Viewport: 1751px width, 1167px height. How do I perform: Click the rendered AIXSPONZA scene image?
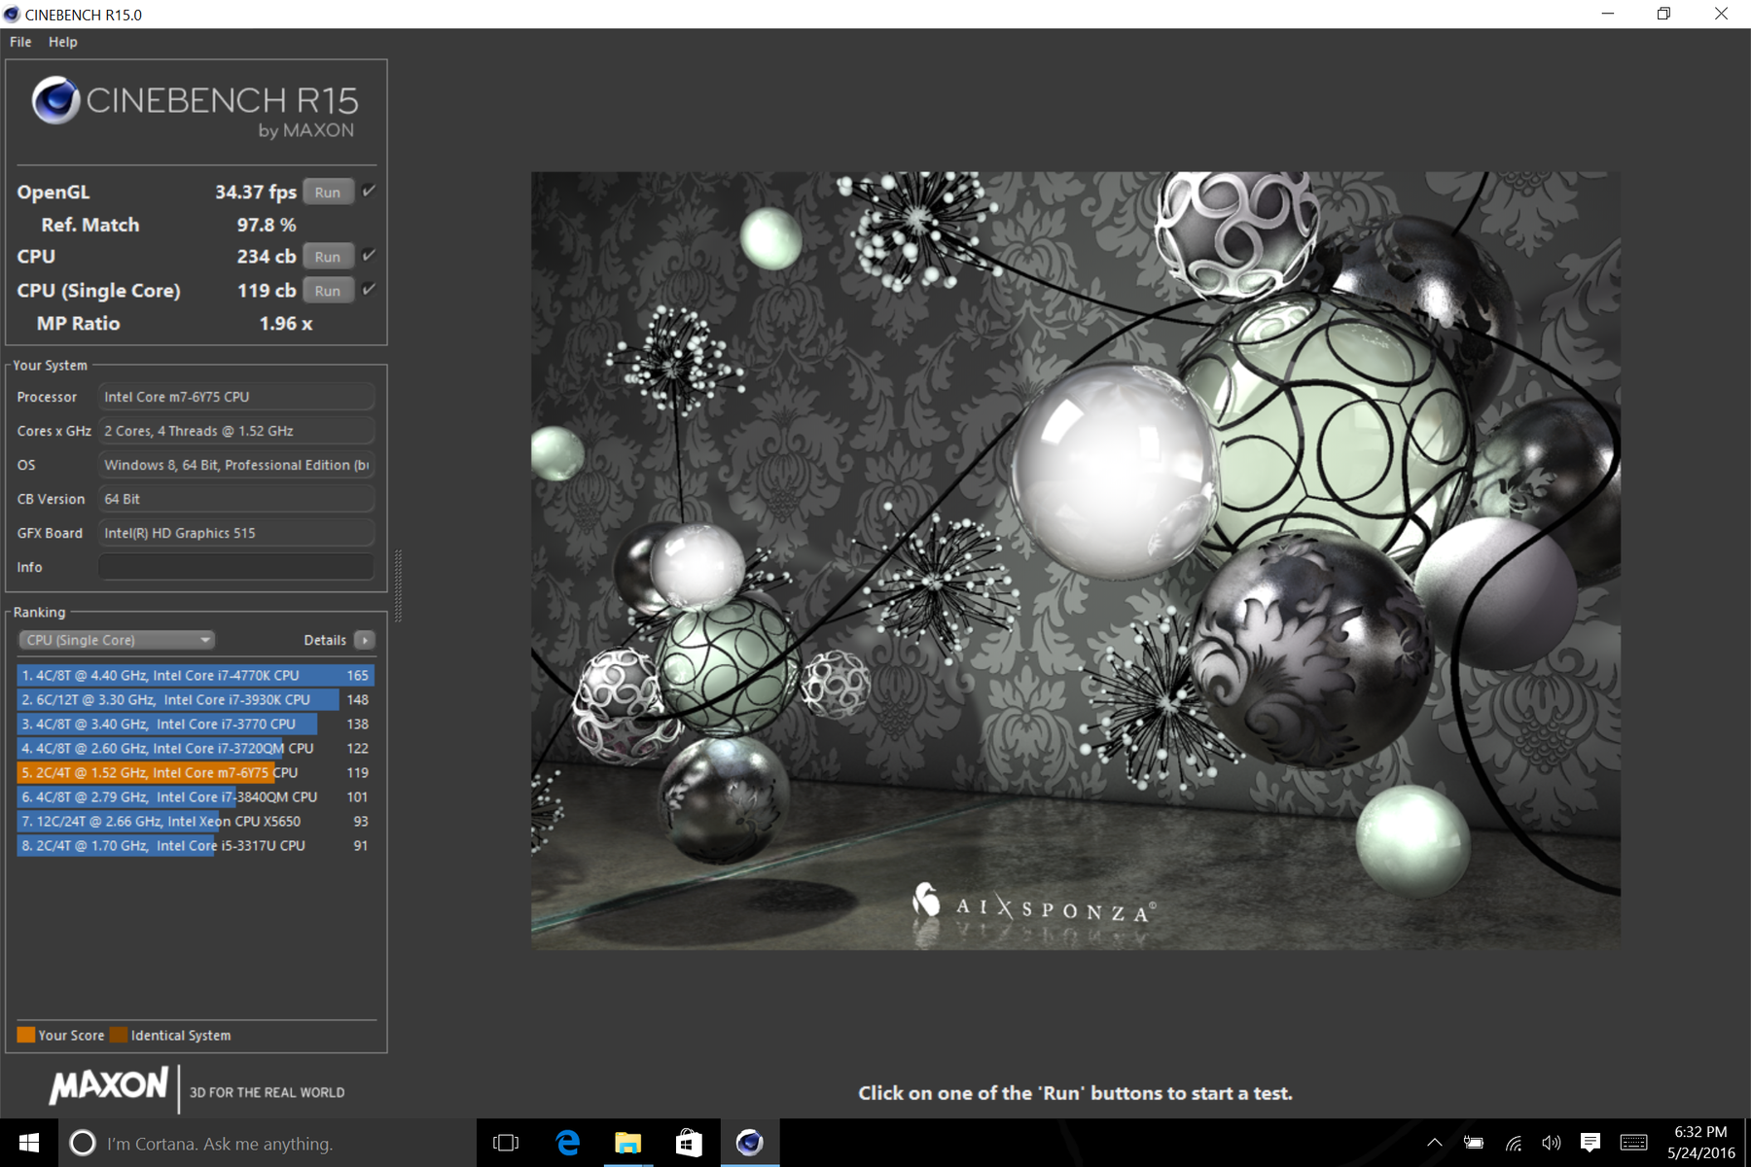click(x=1075, y=561)
